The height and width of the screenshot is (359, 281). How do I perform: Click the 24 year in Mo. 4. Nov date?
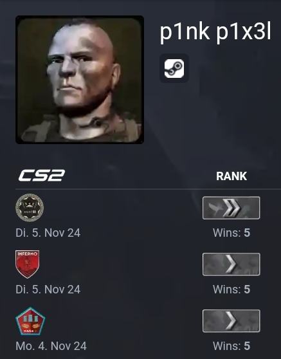[80, 346]
